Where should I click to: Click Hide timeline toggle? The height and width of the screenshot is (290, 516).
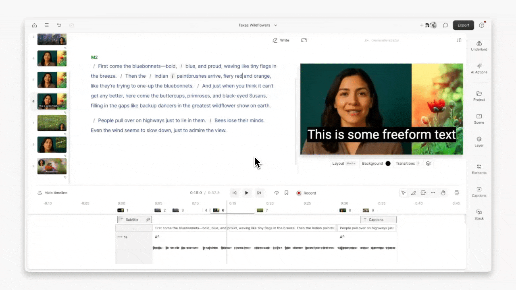(52, 193)
